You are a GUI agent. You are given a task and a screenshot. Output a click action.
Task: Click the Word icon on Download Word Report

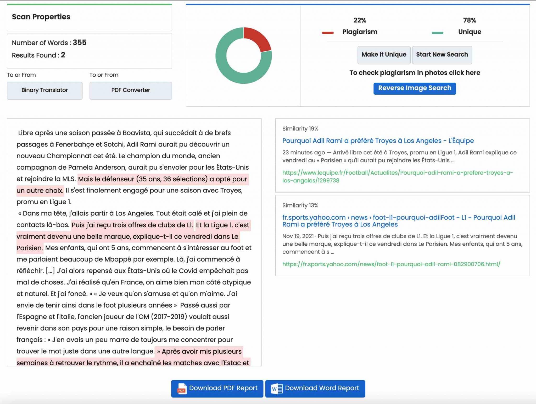(x=277, y=389)
